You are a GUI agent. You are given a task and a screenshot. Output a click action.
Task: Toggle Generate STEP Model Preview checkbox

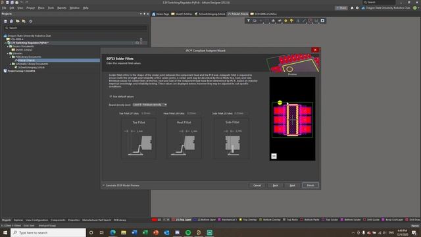104,186
